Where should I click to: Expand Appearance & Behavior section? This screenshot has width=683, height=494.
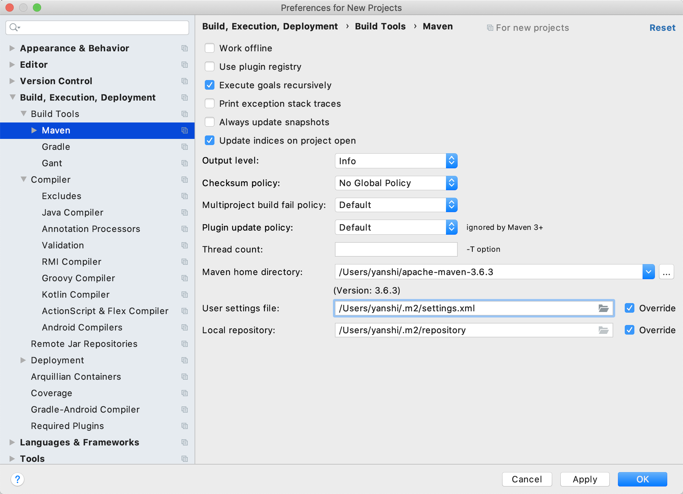pyautogui.click(x=12, y=48)
